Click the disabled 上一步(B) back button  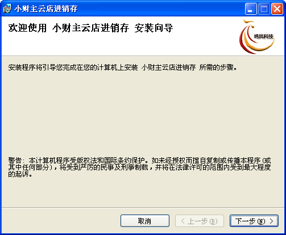(x=200, y=221)
